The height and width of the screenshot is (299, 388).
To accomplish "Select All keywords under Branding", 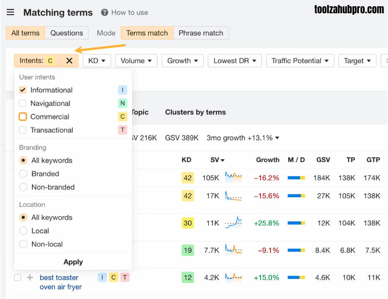I will (23, 160).
